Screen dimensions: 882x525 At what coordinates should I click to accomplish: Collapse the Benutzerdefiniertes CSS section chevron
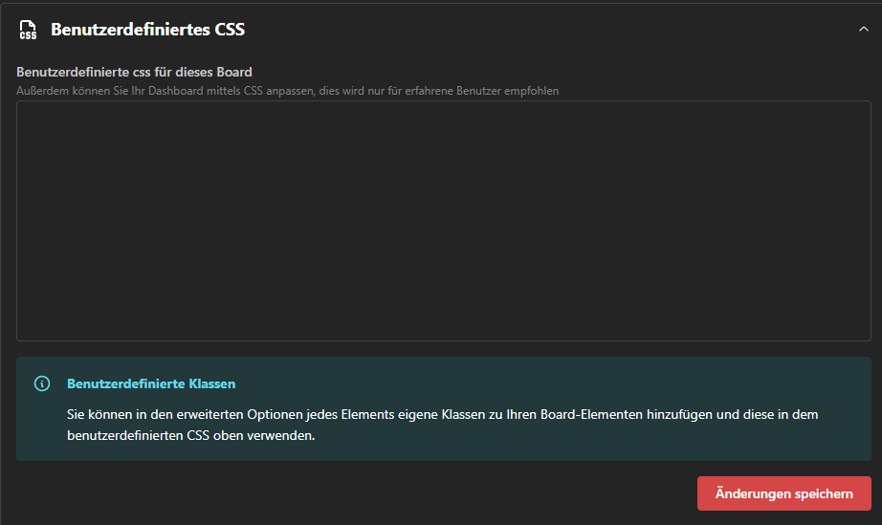[863, 30]
